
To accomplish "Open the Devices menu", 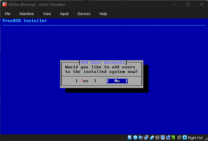I will pos(84,14).
